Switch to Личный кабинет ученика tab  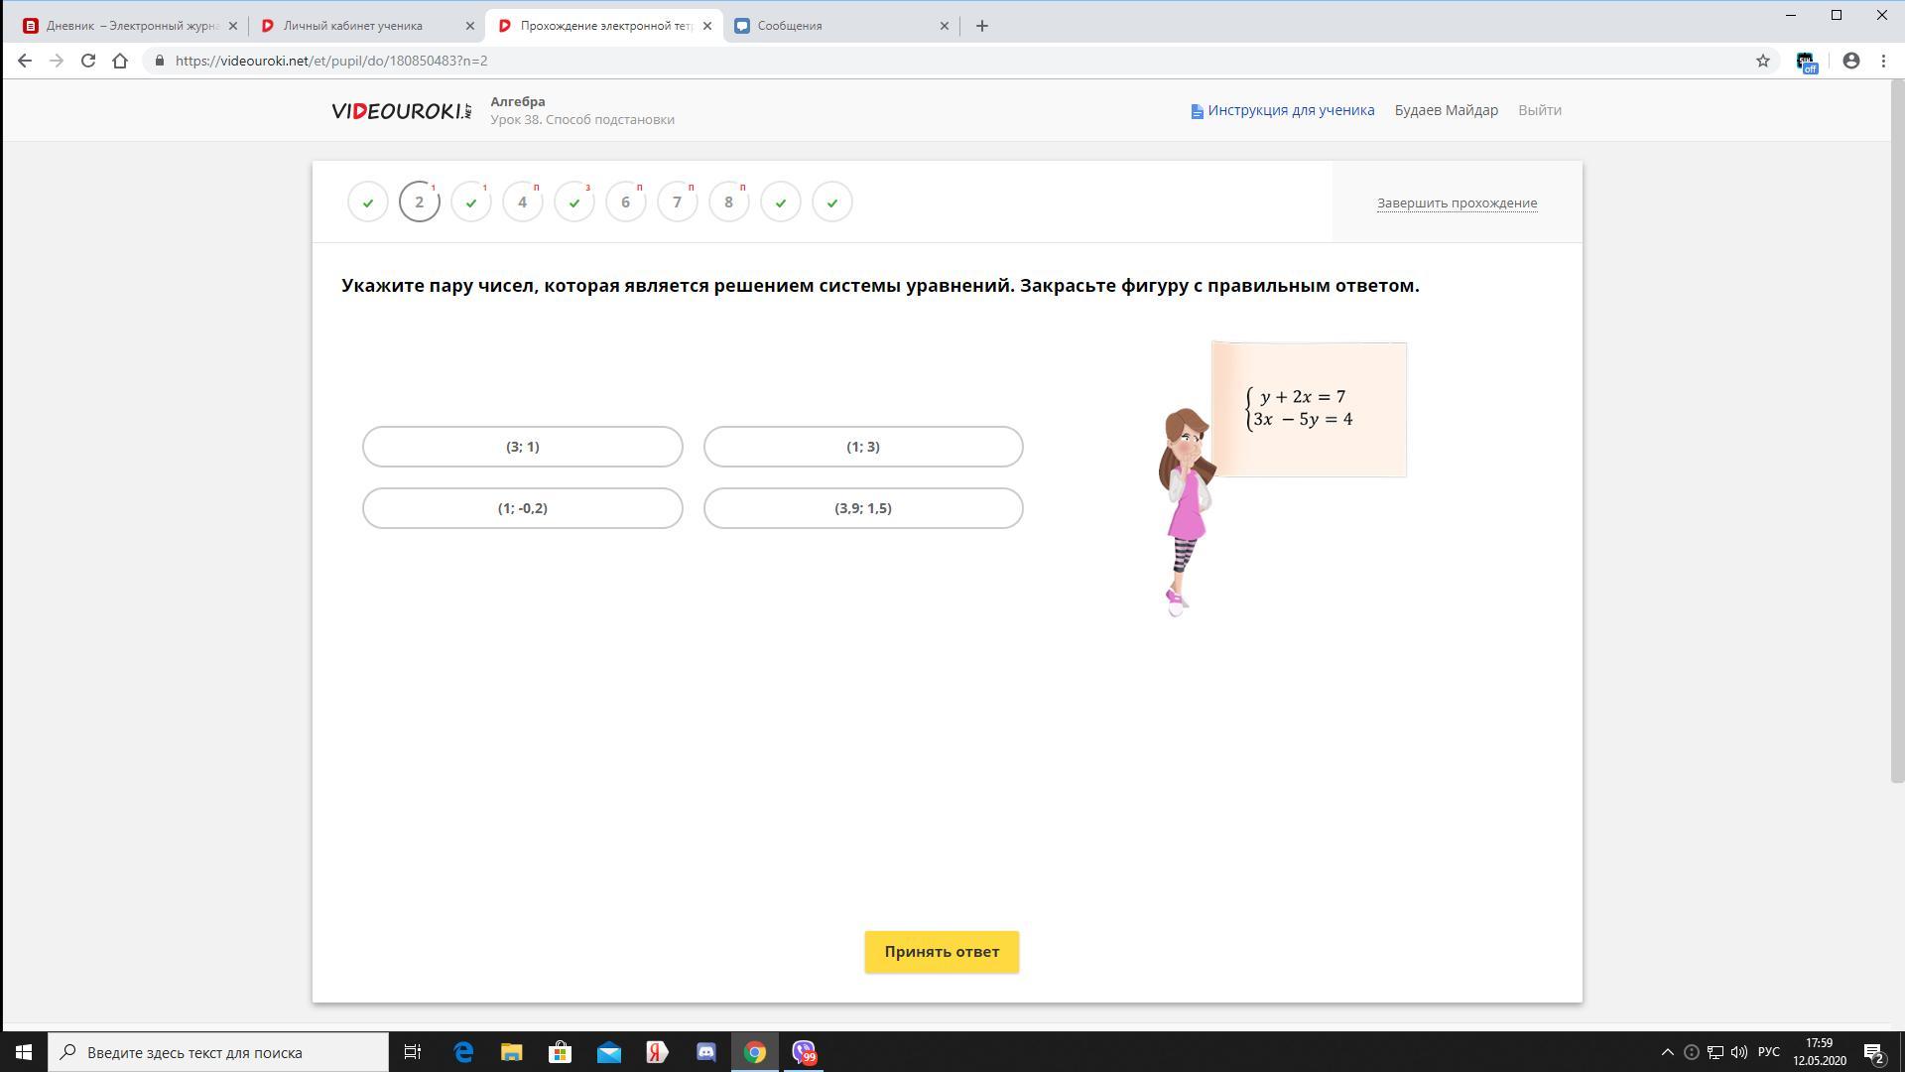(x=352, y=26)
